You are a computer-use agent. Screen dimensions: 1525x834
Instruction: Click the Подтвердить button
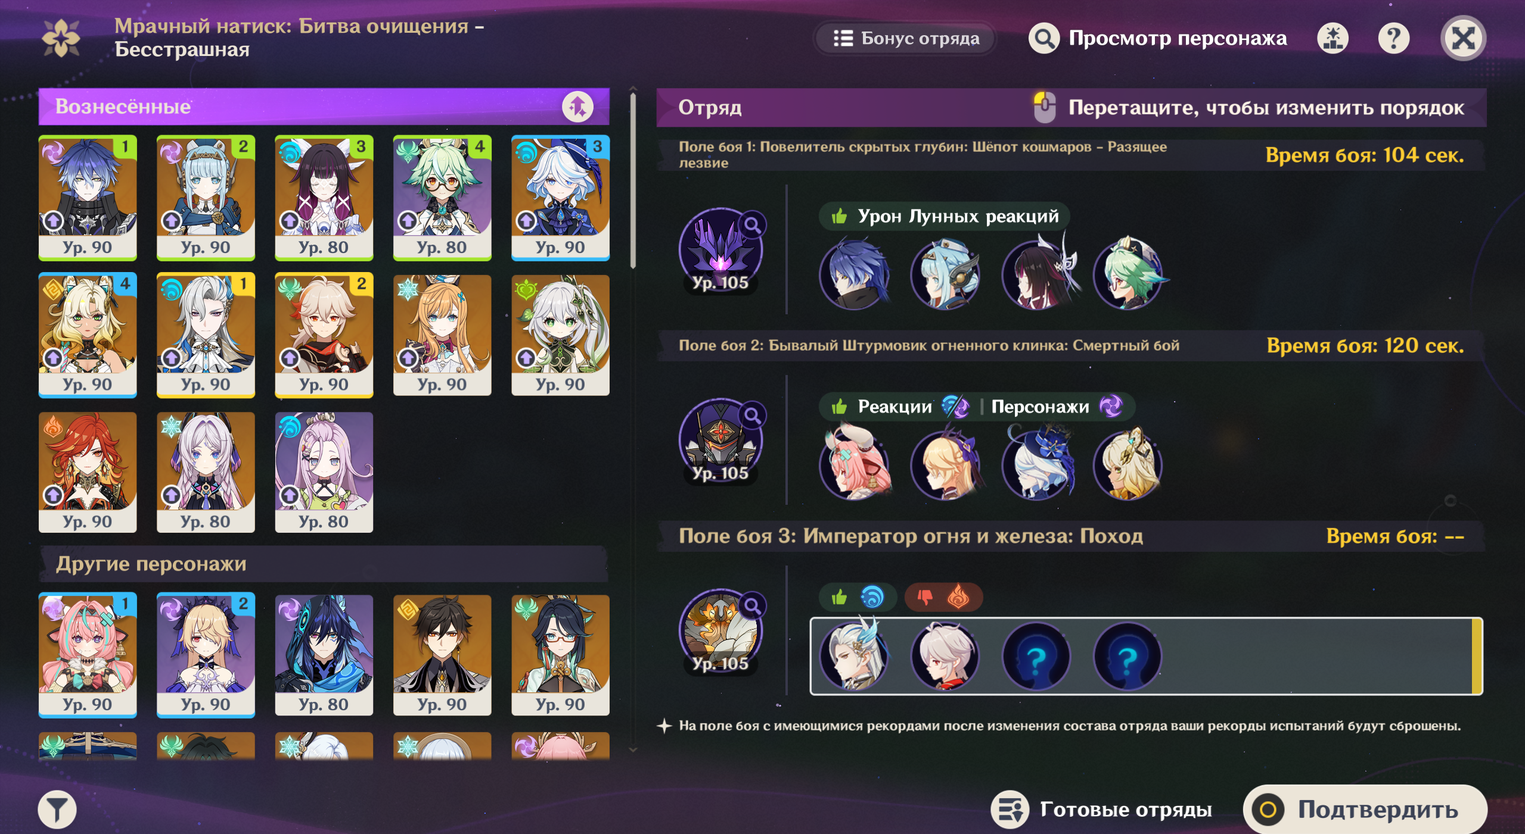click(1365, 810)
